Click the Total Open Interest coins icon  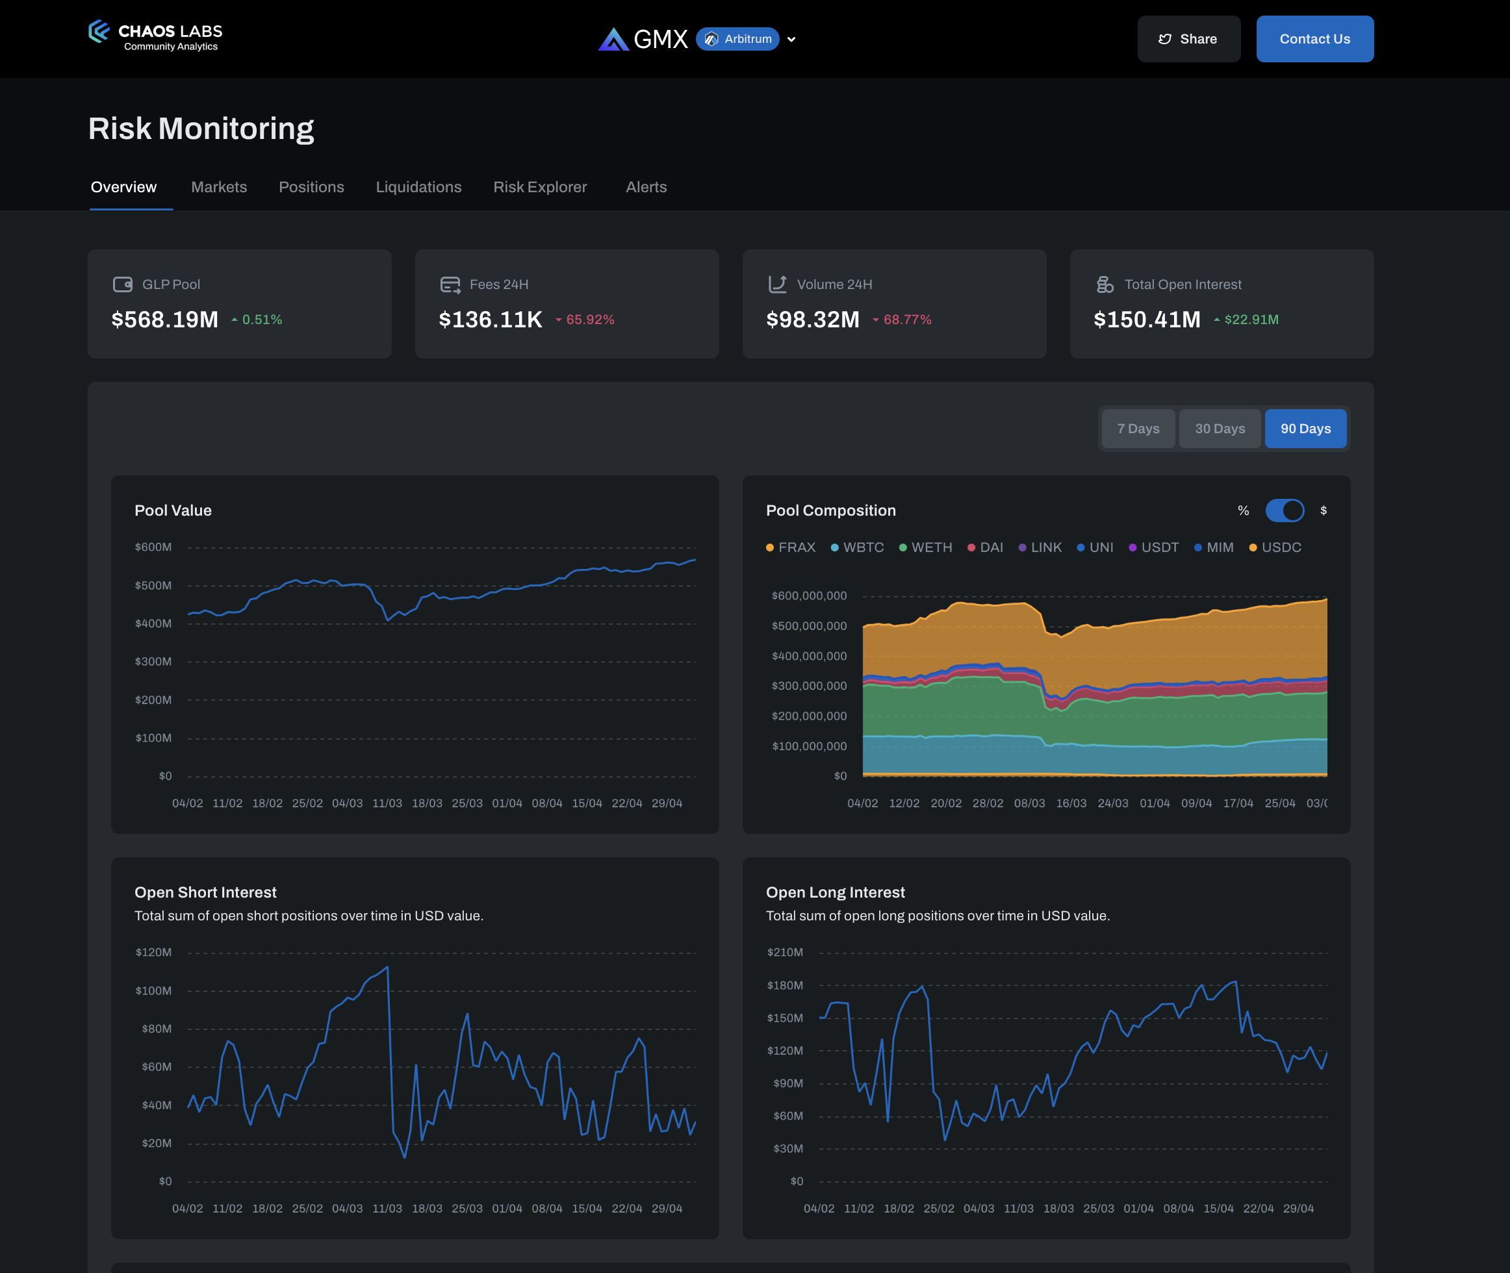tap(1105, 284)
